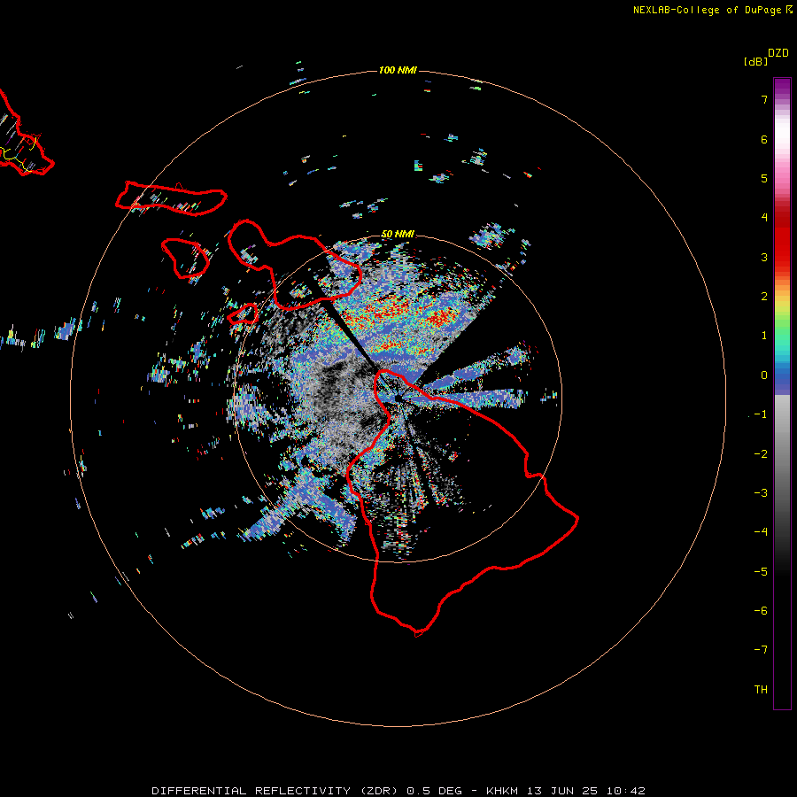Click the 4 value on color scale
The height and width of the screenshot is (797, 797).
pyautogui.click(x=764, y=218)
